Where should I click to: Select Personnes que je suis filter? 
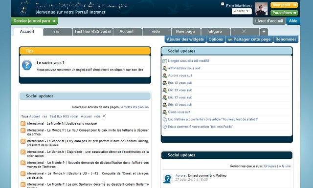tap(246, 166)
